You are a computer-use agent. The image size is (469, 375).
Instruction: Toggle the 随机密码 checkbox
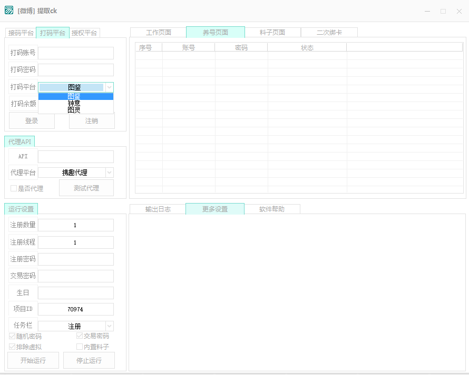click(13, 336)
